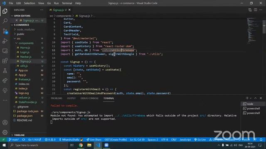Open Zoom app from the taskbar
Screen dimensions: 266x149
pyautogui.click(x=106, y=145)
